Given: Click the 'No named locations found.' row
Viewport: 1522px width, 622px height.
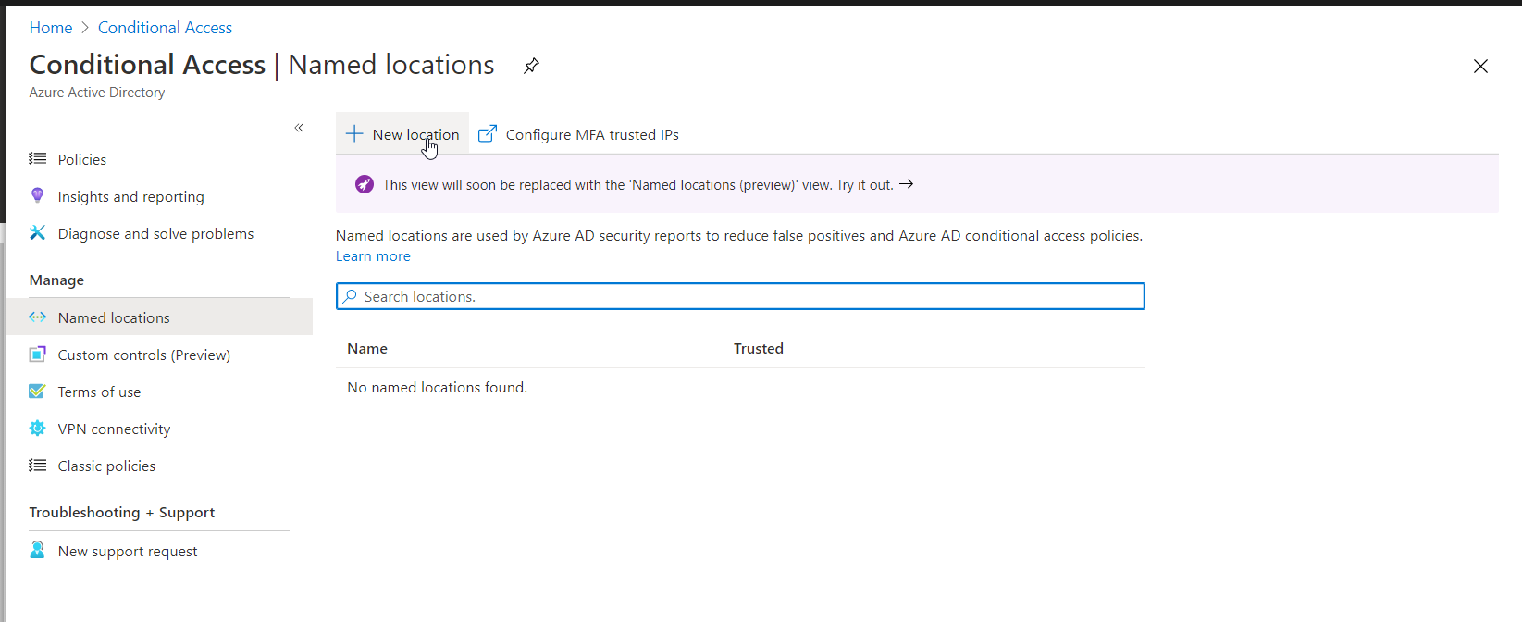Looking at the screenshot, I should (x=740, y=387).
